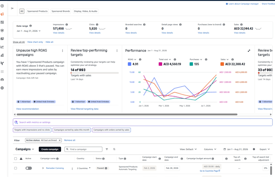Open the create plus icon in sidebar

(2, 6)
